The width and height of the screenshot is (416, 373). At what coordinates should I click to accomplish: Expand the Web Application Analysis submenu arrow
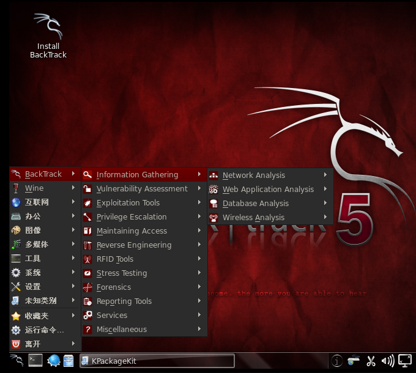(325, 189)
